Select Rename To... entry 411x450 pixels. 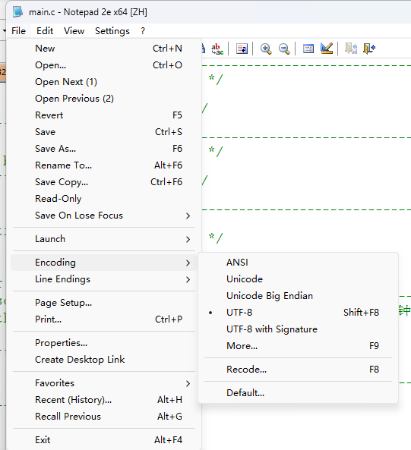(103, 165)
